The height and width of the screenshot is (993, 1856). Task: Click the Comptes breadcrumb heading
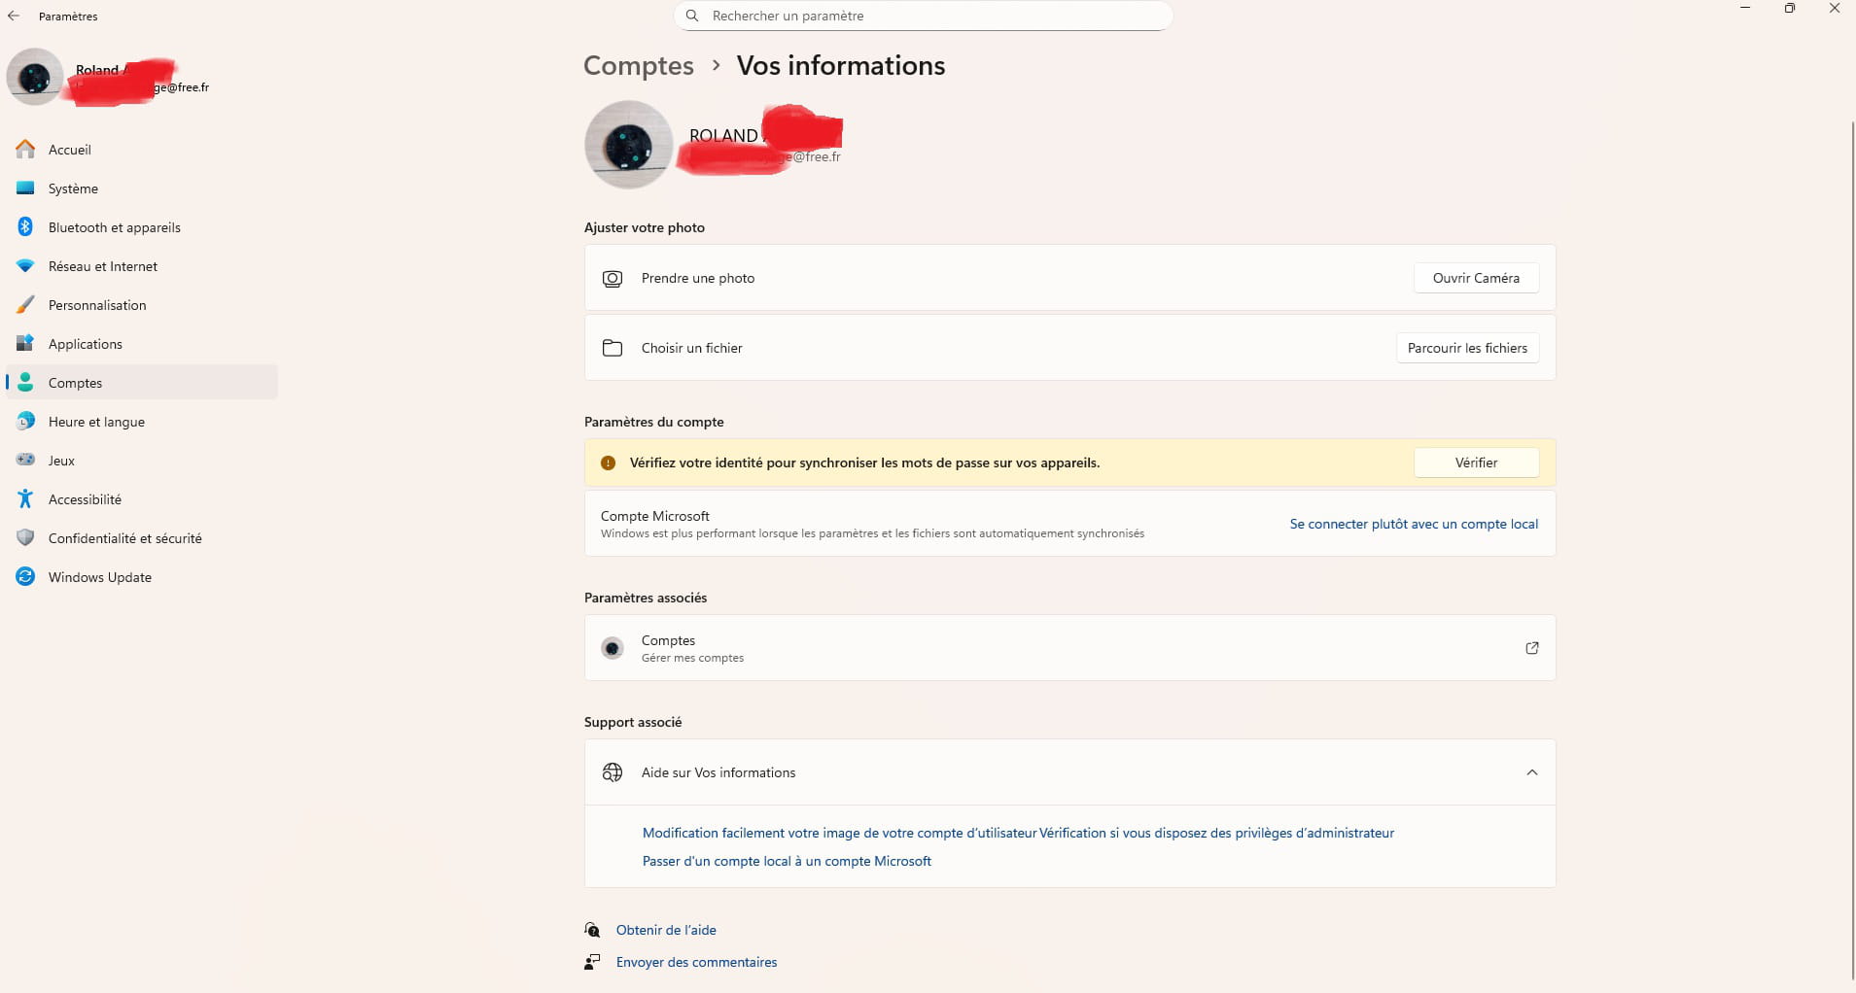pos(639,65)
